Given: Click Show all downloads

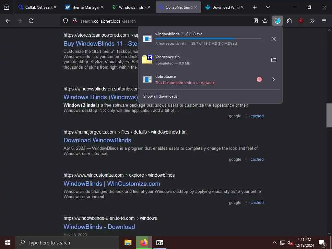Looking at the screenshot, I should tap(160, 96).
